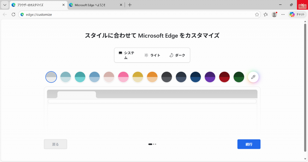Click the browser refresh icon
The image size is (308, 162).
pos(13,14)
